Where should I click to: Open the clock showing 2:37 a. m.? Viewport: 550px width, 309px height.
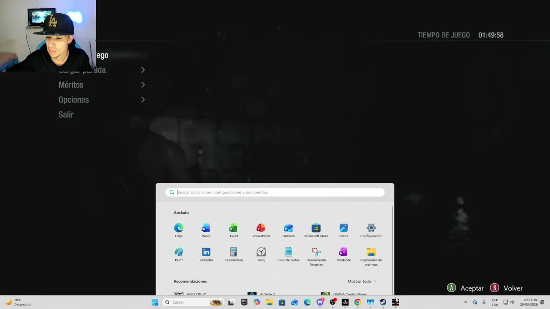click(529, 302)
